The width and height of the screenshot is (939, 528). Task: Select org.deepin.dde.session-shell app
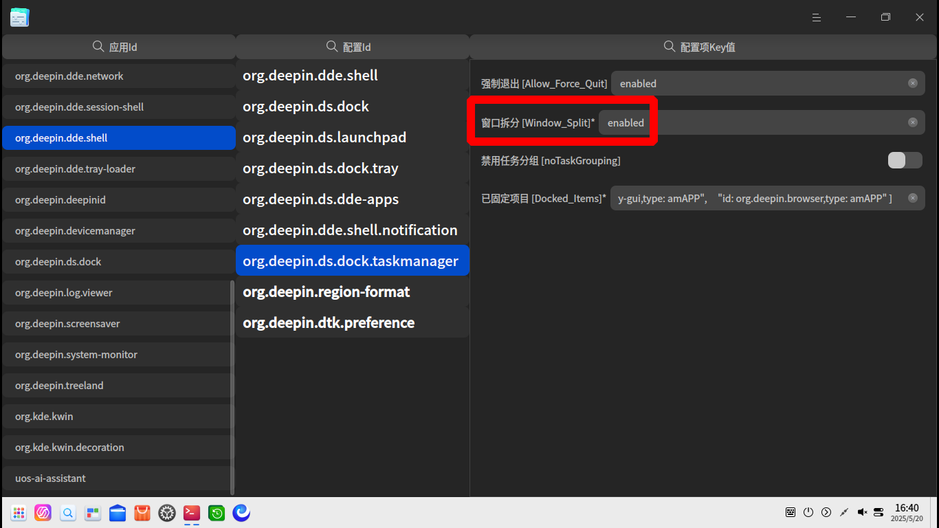(118, 107)
